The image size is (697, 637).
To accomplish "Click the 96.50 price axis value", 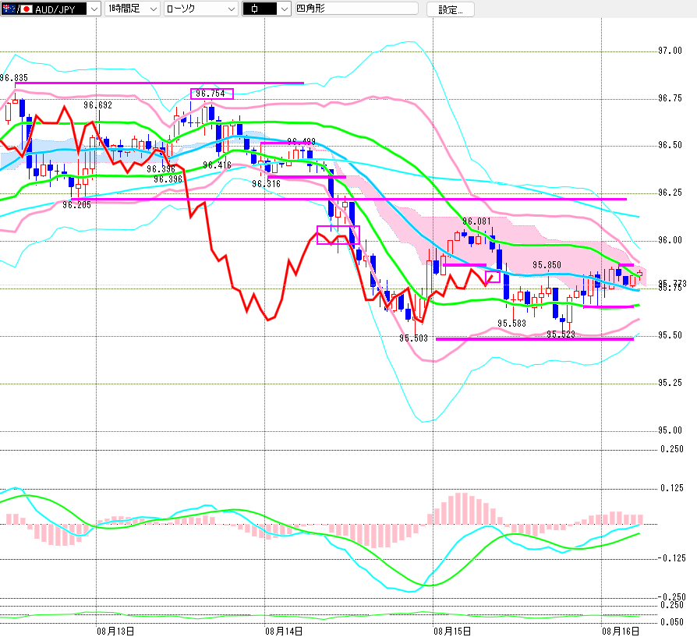I will [670, 145].
